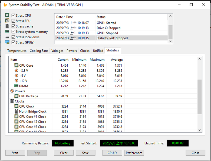
Task: Open the Voltages tab
Action: pyautogui.click(x=57, y=51)
